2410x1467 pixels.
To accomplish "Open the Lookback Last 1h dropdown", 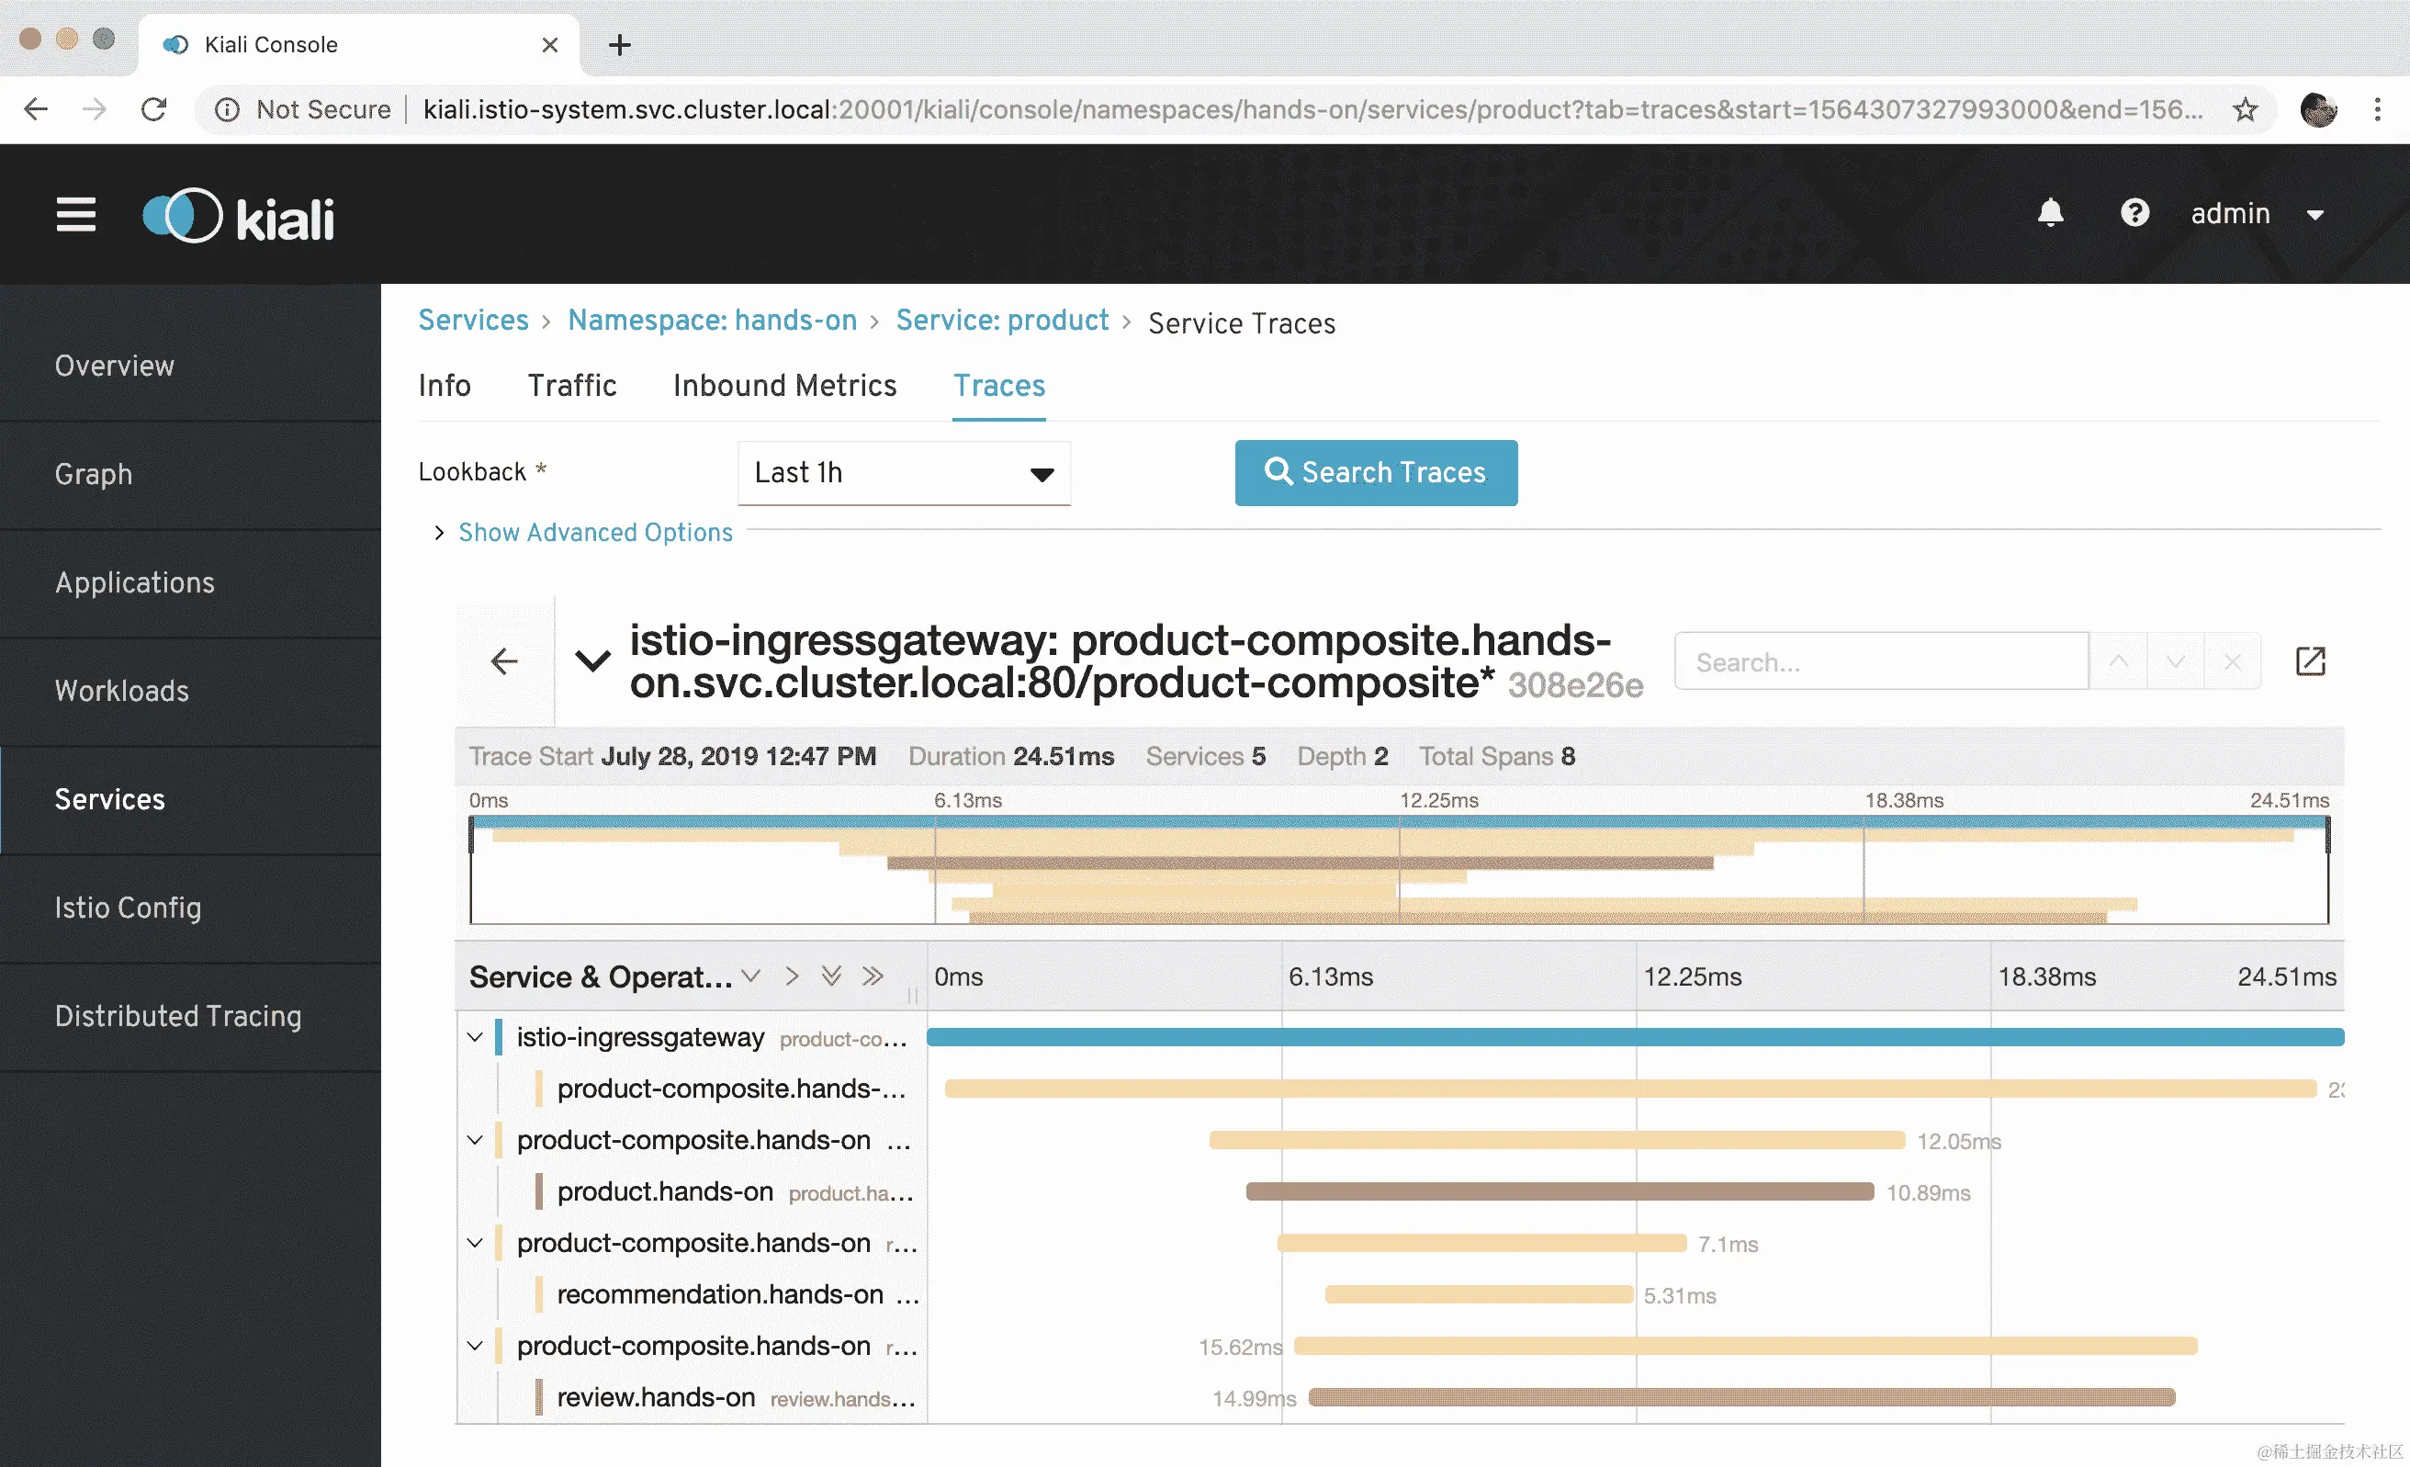I will tap(903, 473).
